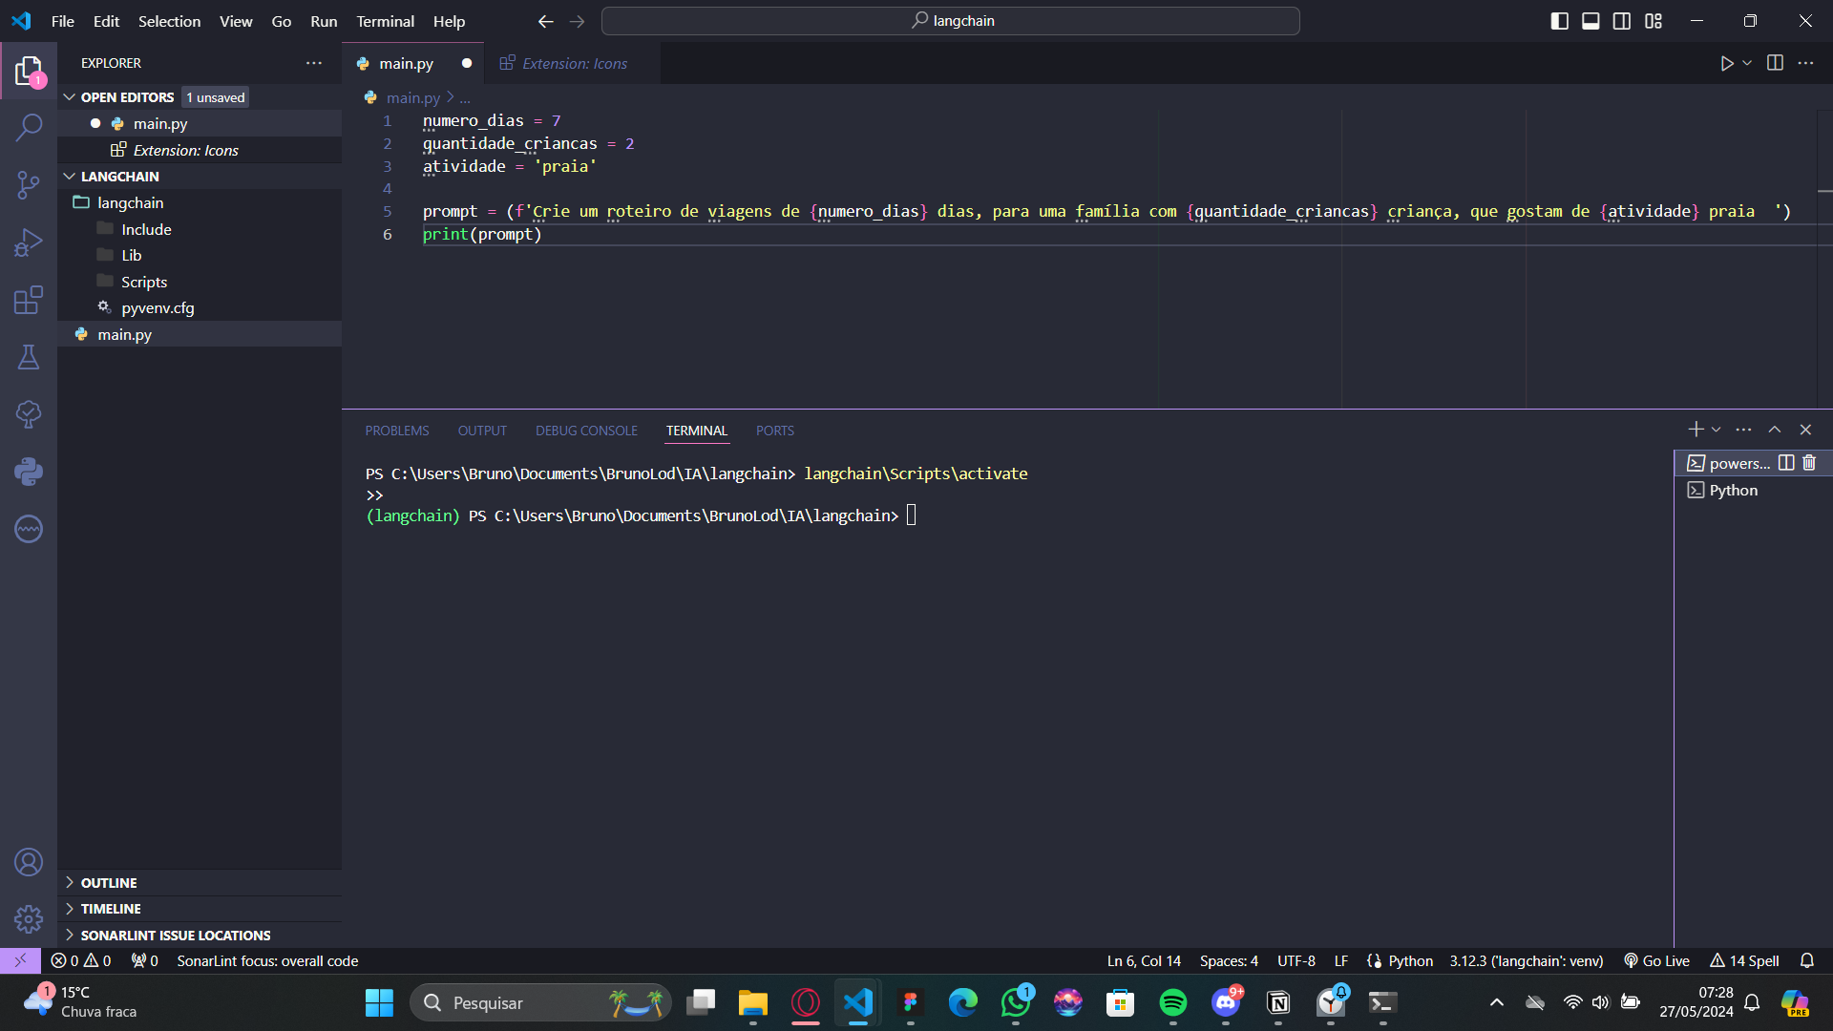Viewport: 1833px width, 1031px height.
Task: Change indentation via Spaces: 4
Action: (x=1229, y=960)
